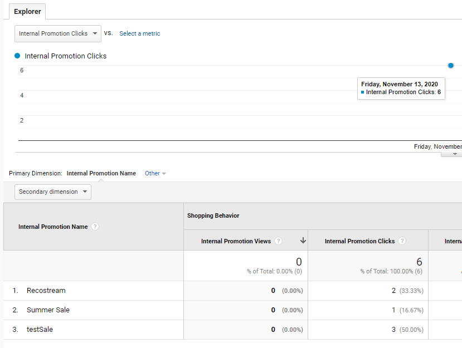
Task: Click help icon beside Internal Promotion Name header
Action: [x=95, y=227]
